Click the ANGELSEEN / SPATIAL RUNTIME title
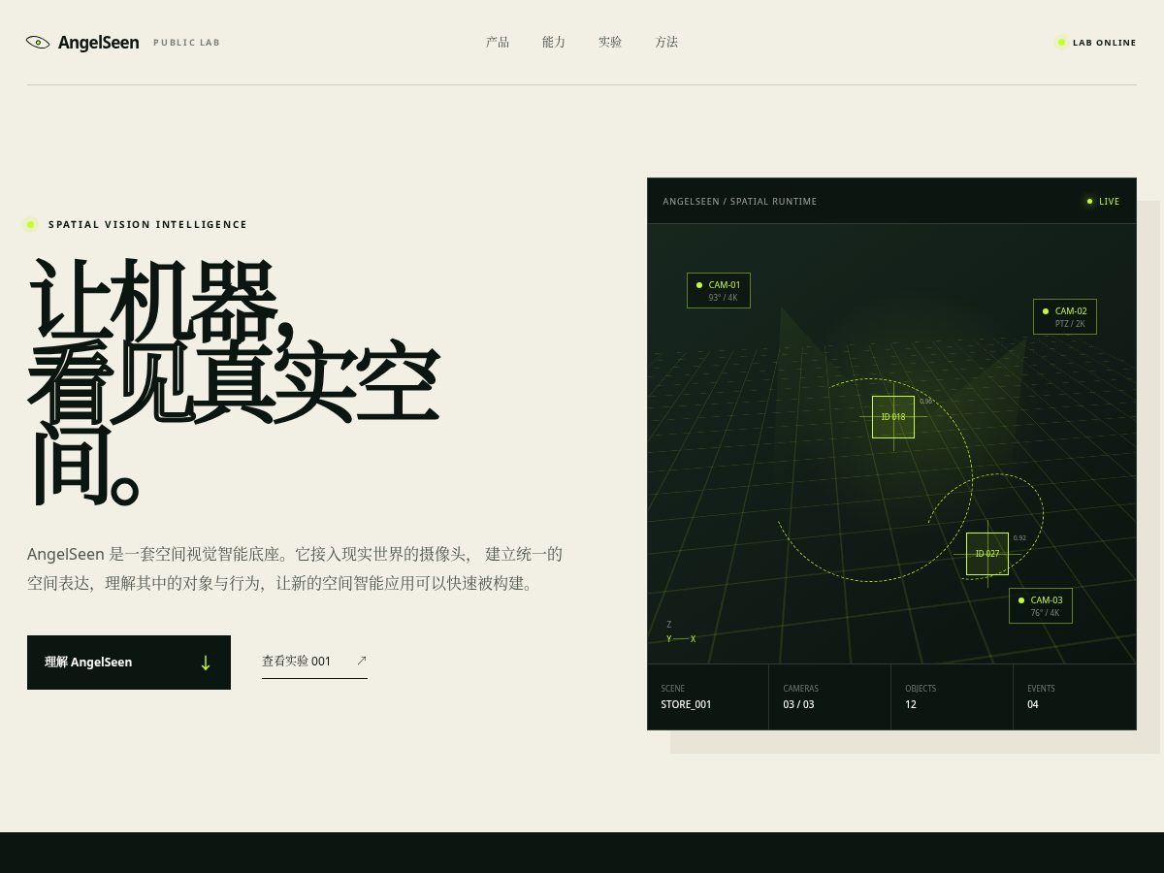Image resolution: width=1164 pixels, height=873 pixels. pyautogui.click(x=740, y=202)
